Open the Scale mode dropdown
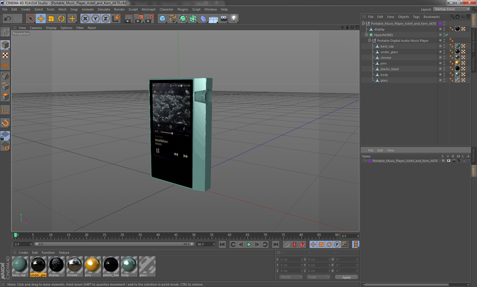 click(x=319, y=277)
